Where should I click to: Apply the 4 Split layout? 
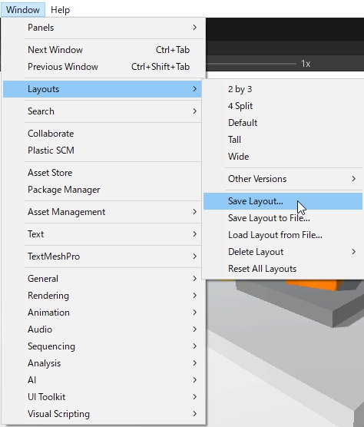tap(283, 106)
